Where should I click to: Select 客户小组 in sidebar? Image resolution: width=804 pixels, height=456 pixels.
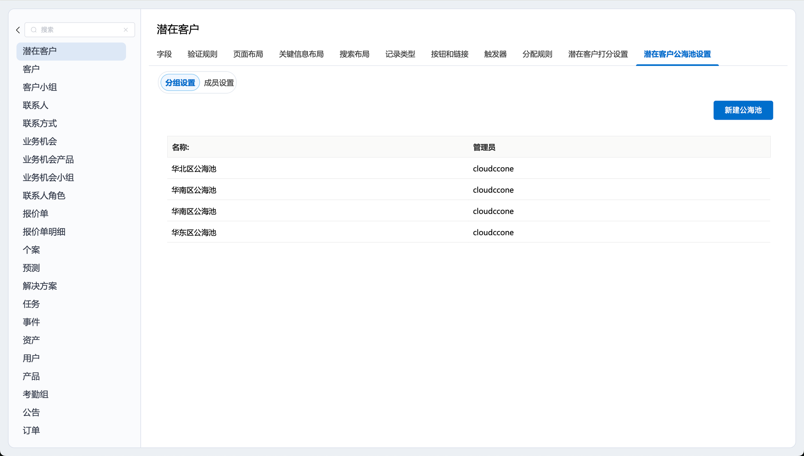pyautogui.click(x=40, y=87)
